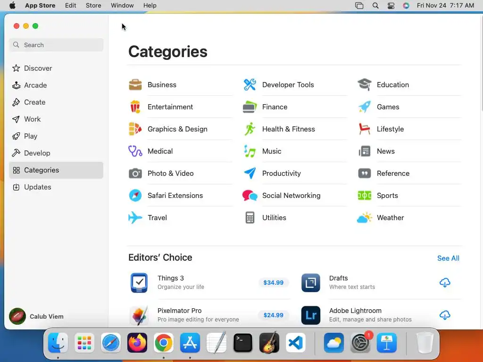The height and width of the screenshot is (362, 483).
Task: Open the Pixelmator Pro app icon
Action: 139,315
